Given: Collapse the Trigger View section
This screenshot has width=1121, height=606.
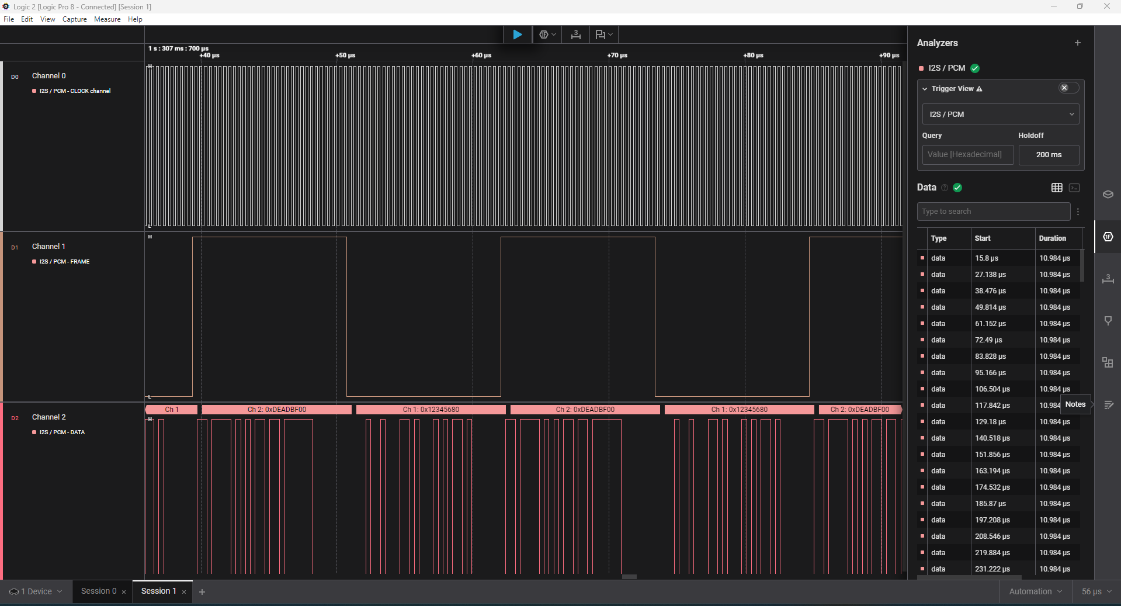Looking at the screenshot, I should point(925,89).
